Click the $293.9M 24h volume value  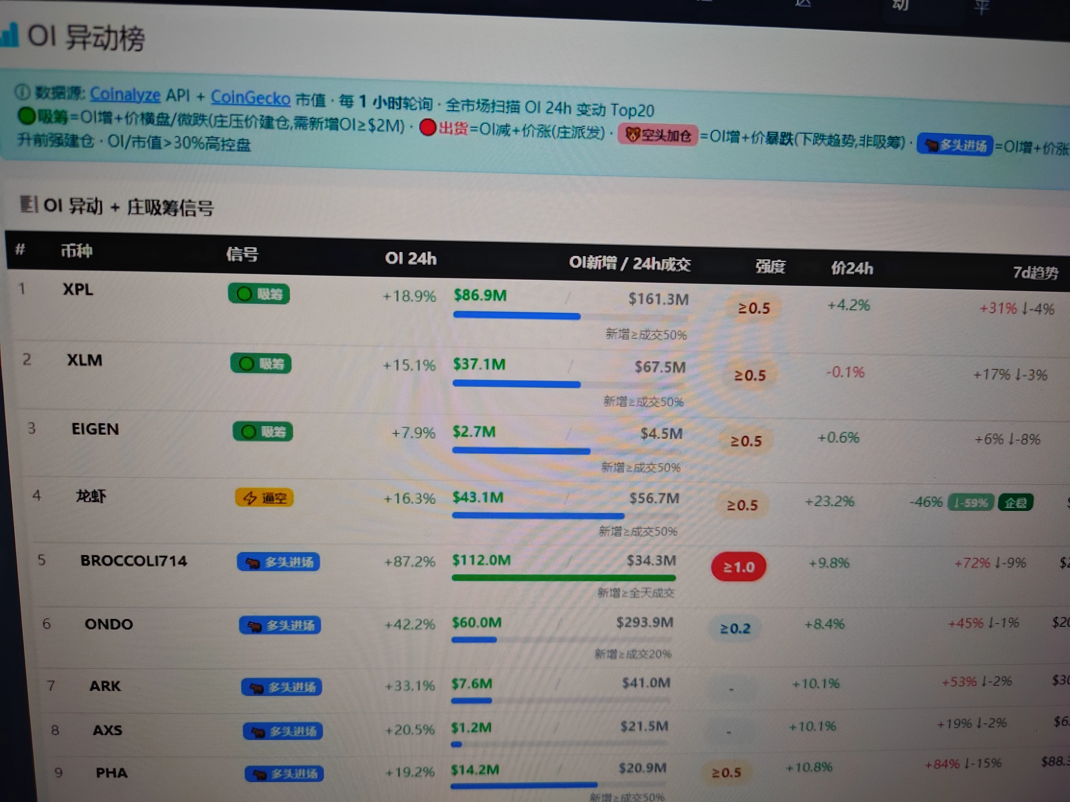[645, 622]
